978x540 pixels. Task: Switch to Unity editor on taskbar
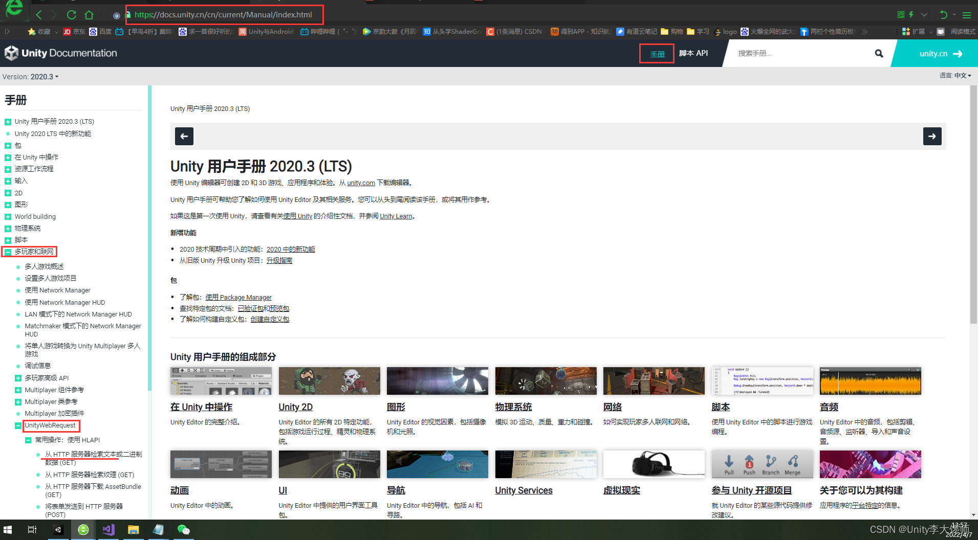point(58,530)
